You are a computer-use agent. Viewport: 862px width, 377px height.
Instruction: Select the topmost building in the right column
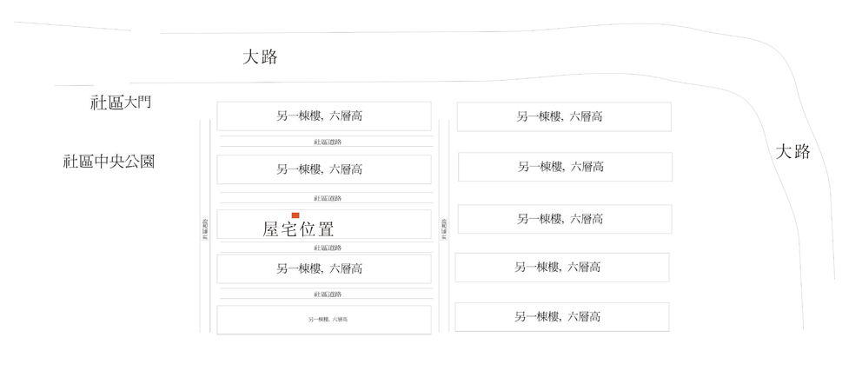click(x=563, y=116)
